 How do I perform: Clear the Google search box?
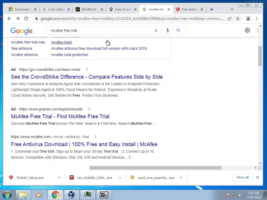click(x=156, y=30)
